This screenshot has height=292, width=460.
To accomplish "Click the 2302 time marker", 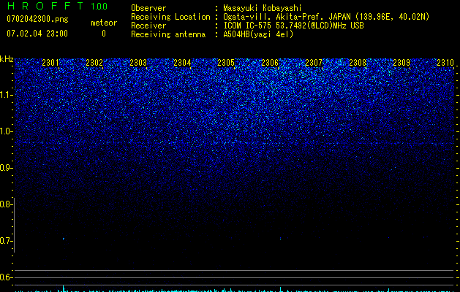I will point(94,63).
